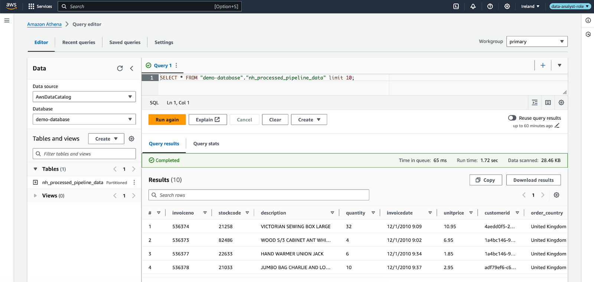Open the Workgroup primary dropdown
This screenshot has width=594, height=282.
[x=537, y=42]
